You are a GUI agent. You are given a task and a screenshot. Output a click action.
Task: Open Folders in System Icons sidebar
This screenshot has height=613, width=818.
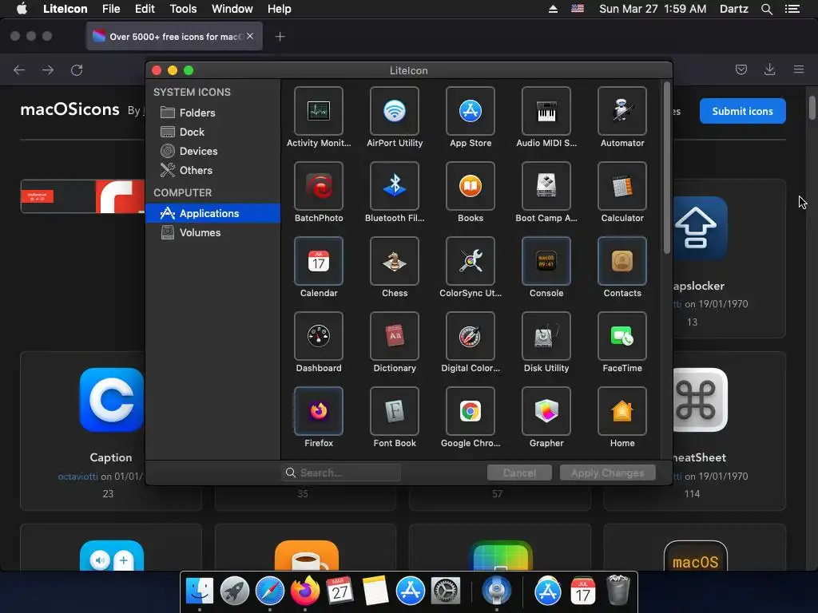click(x=212, y=113)
